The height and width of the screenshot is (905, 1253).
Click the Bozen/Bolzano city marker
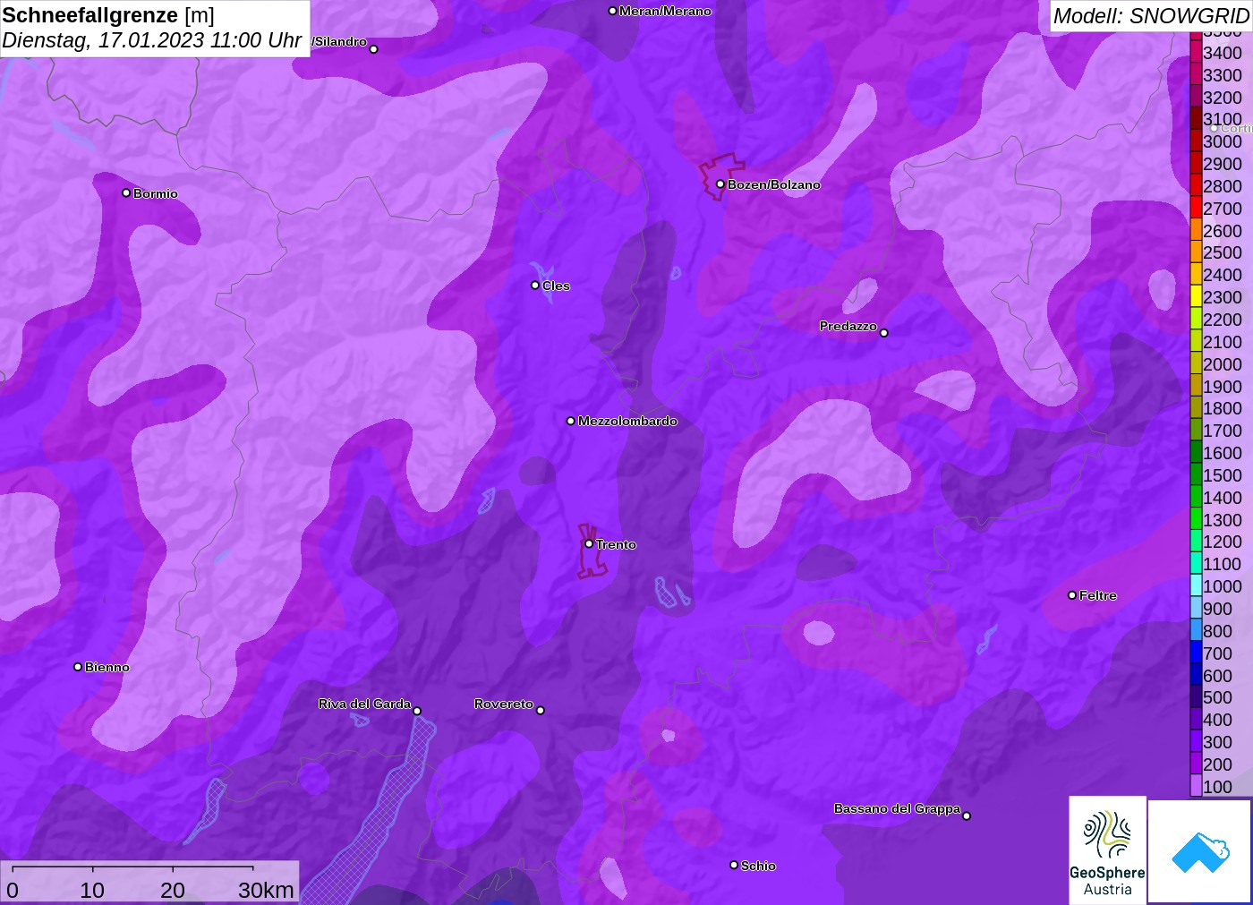[720, 184]
